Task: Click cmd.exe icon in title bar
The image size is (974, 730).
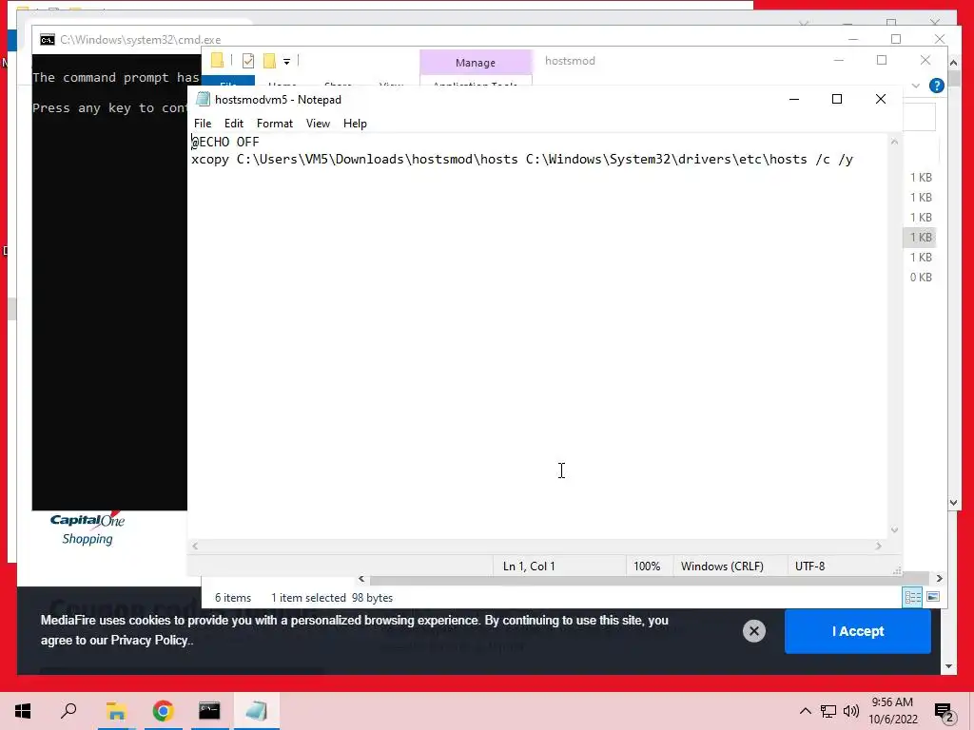Action: point(48,40)
